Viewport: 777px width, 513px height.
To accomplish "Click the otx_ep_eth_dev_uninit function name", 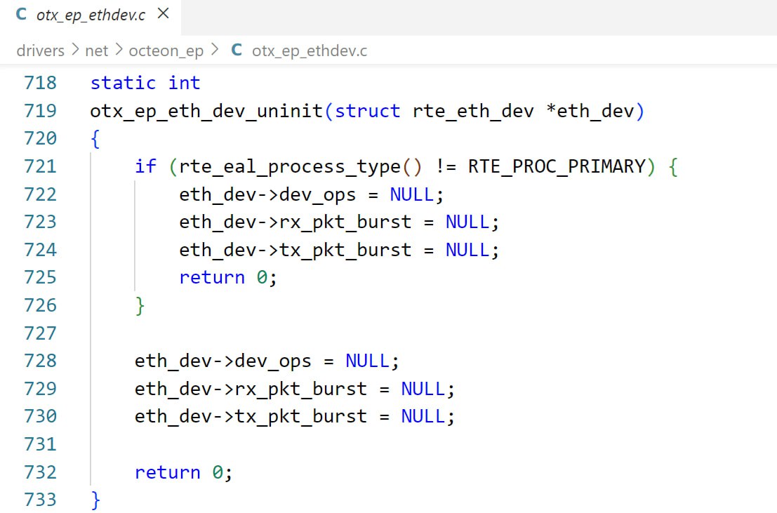I will pyautogui.click(x=206, y=111).
